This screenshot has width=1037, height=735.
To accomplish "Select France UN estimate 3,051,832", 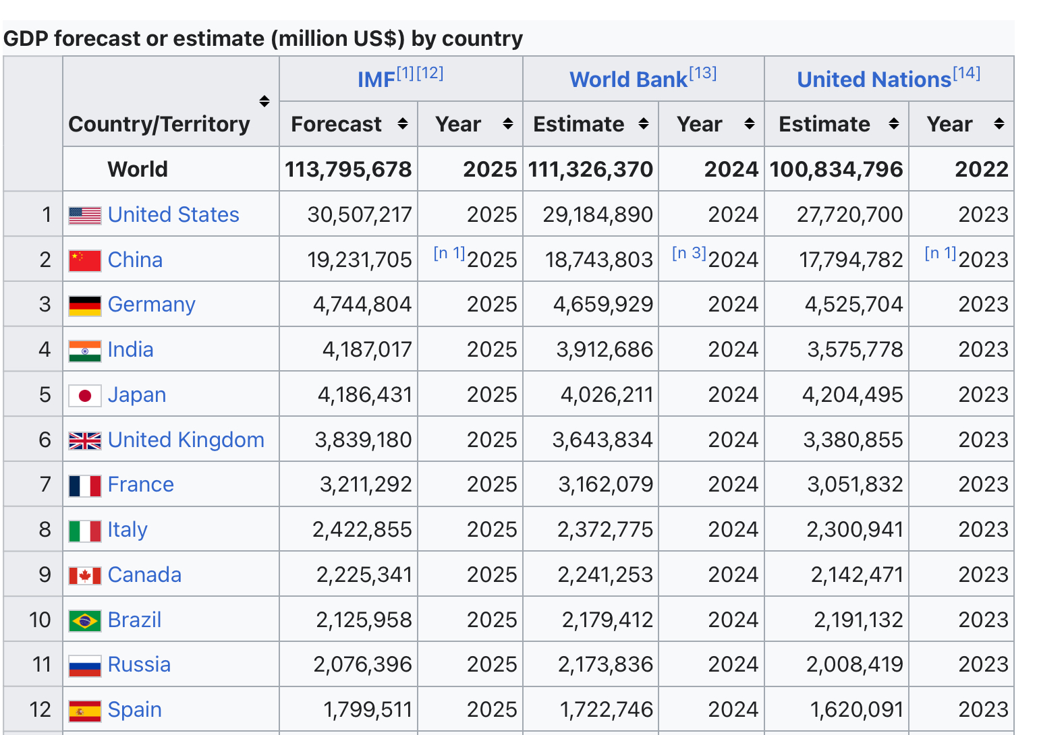I will coord(855,484).
